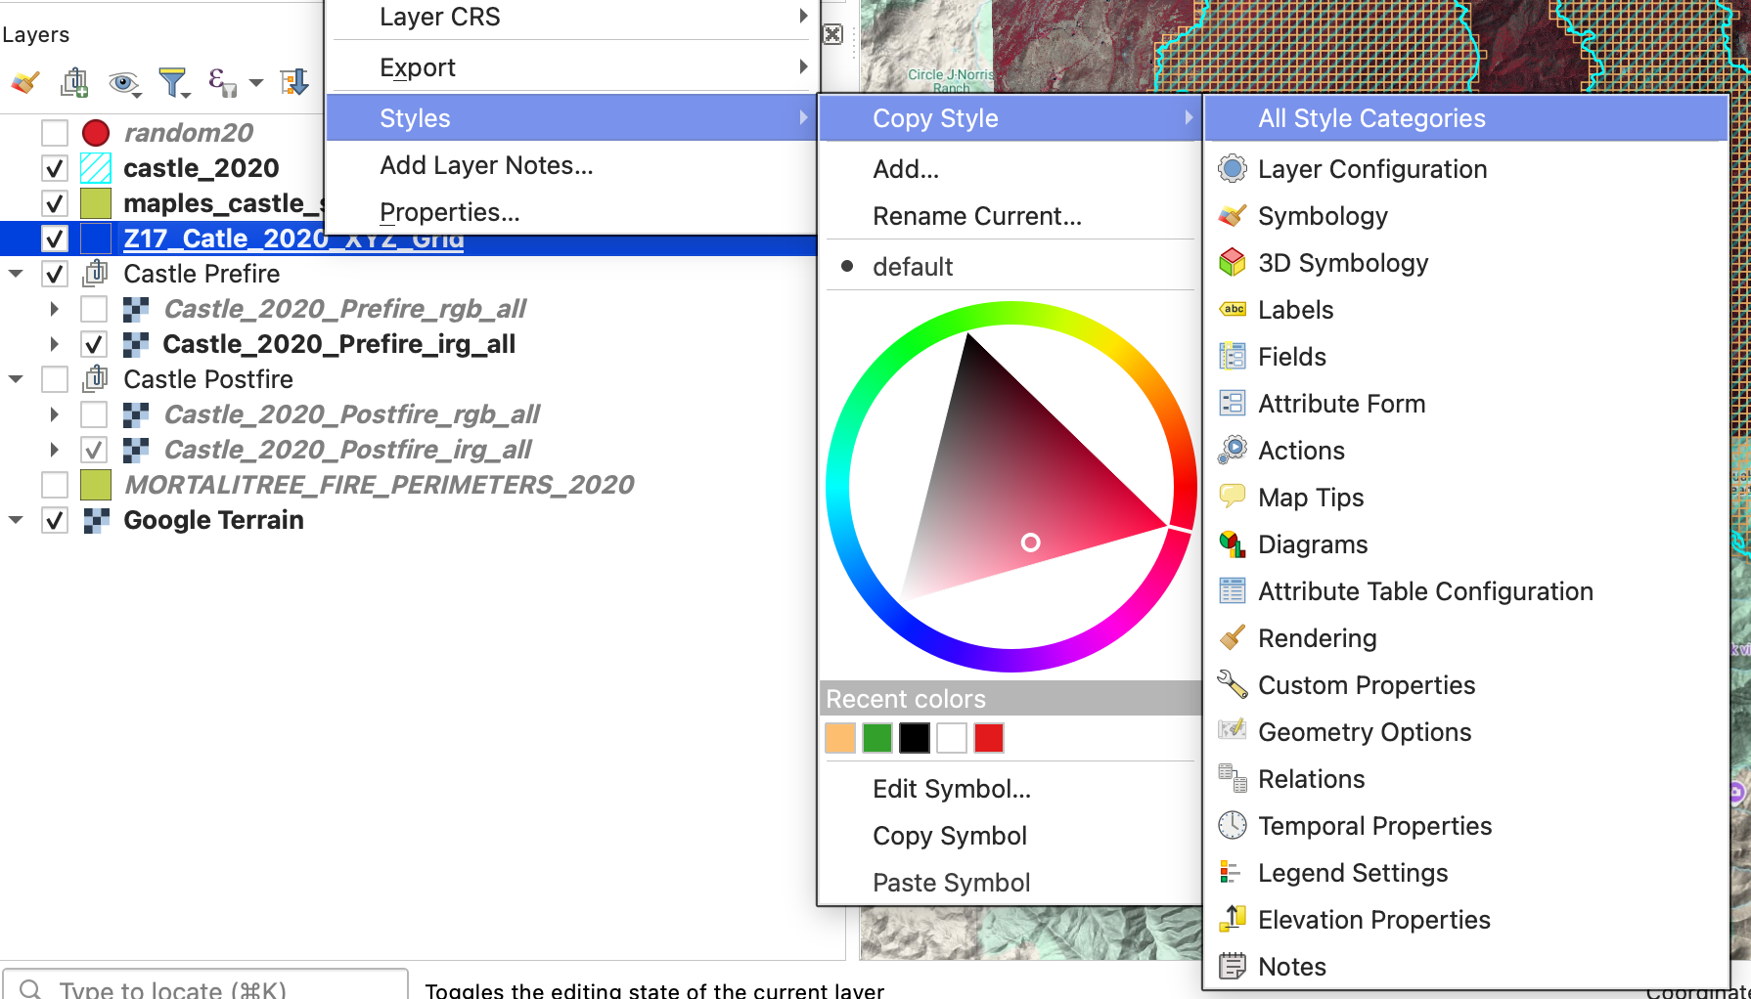Enable the random20 layer checkbox
This screenshot has width=1751, height=999.
pyautogui.click(x=55, y=133)
